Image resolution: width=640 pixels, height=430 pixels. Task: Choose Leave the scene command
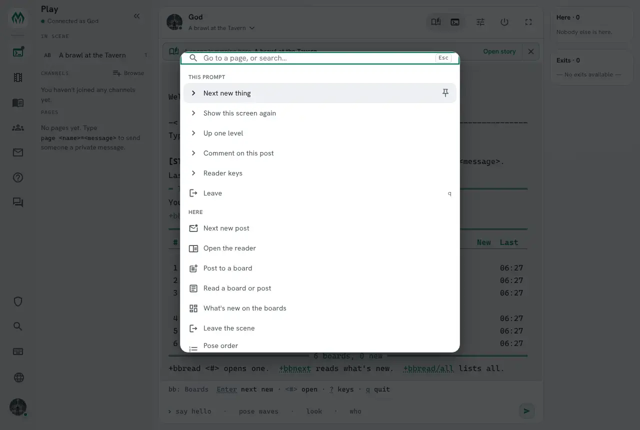pos(320,328)
